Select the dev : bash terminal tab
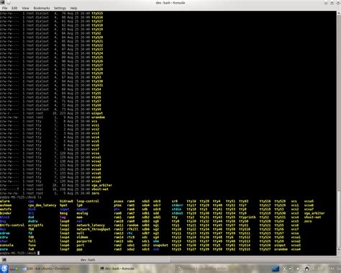The width and height of the screenshot is (341, 273). pyautogui.click(x=88, y=259)
